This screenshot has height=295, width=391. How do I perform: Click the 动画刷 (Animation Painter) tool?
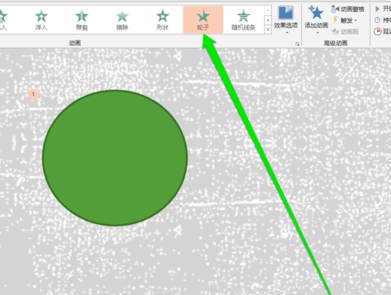coord(345,32)
